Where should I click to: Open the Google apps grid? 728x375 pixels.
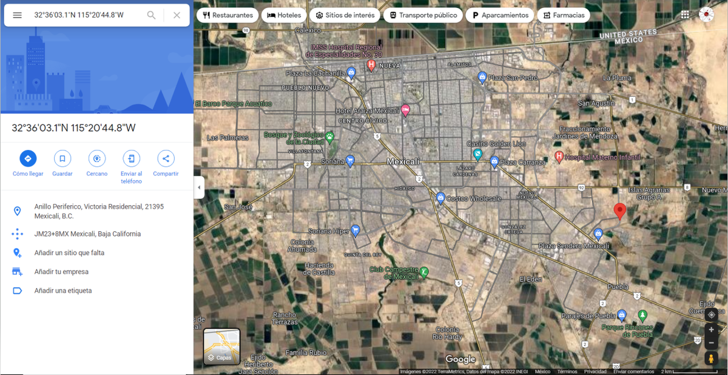coord(685,15)
